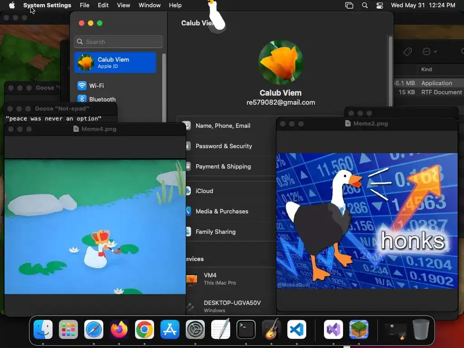The width and height of the screenshot is (464, 348).
Task: Minimize System Settings with yellow button
Action: [x=91, y=23]
